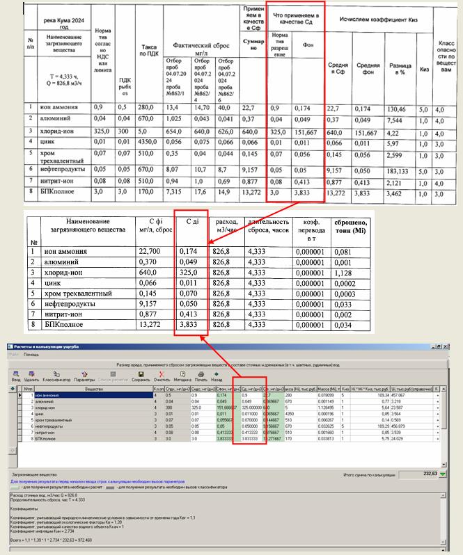Open the Классификатор tool

point(58,376)
